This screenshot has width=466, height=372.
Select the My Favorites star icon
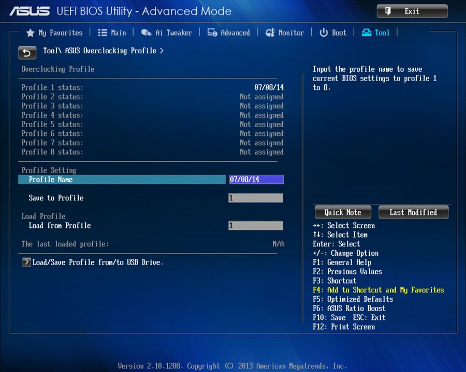click(30, 33)
